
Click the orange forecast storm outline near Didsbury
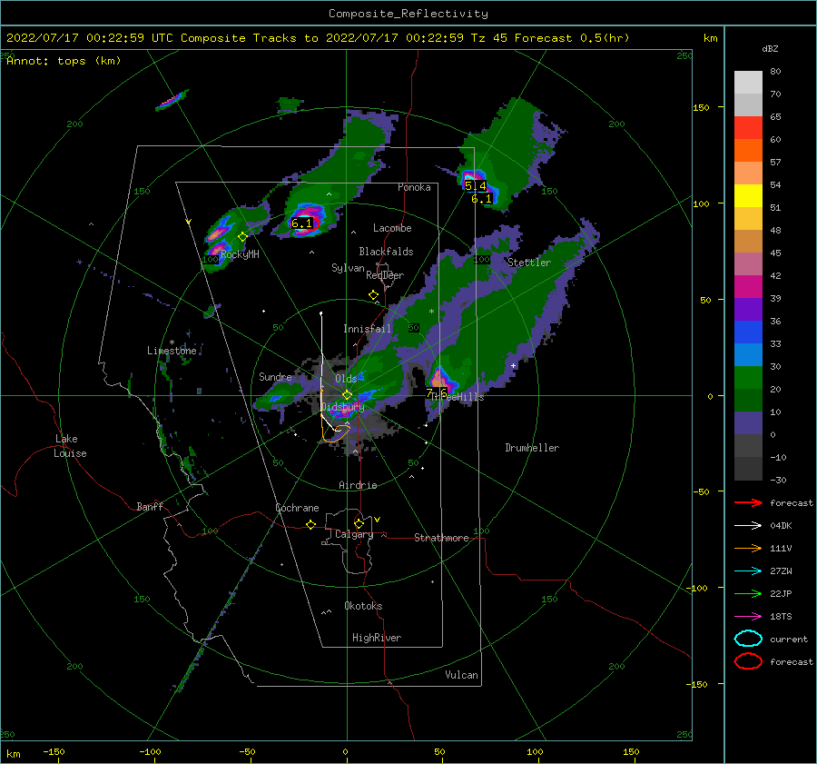[x=336, y=434]
